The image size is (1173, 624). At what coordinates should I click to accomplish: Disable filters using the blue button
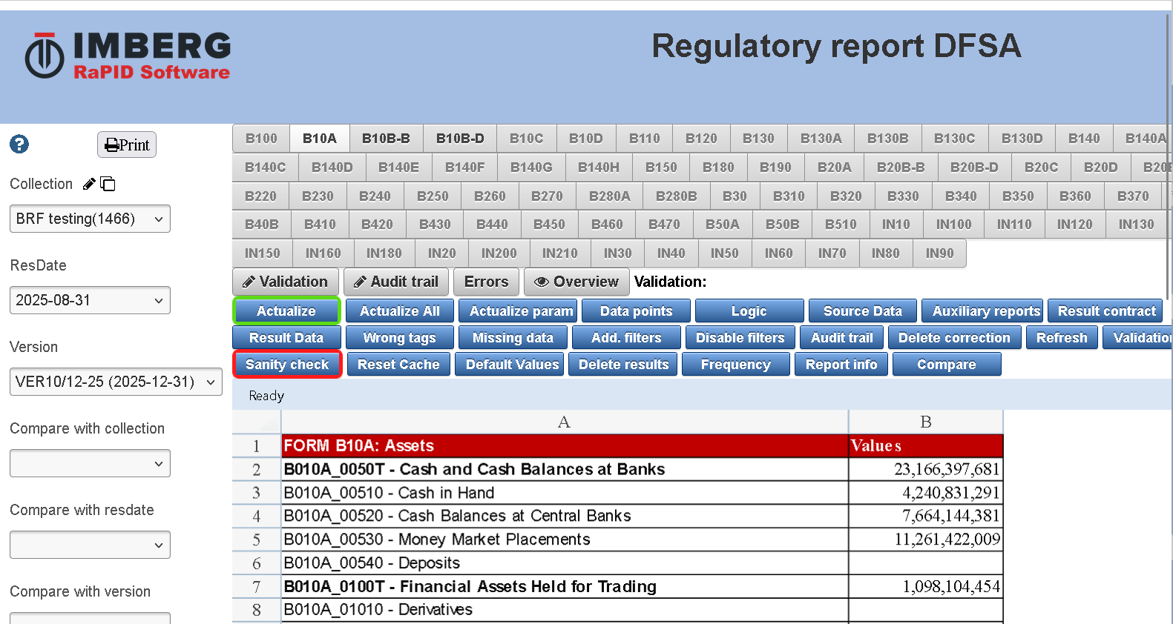click(740, 338)
